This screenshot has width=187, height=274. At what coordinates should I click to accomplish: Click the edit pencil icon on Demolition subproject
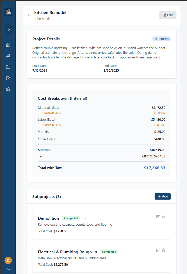tap(158, 217)
